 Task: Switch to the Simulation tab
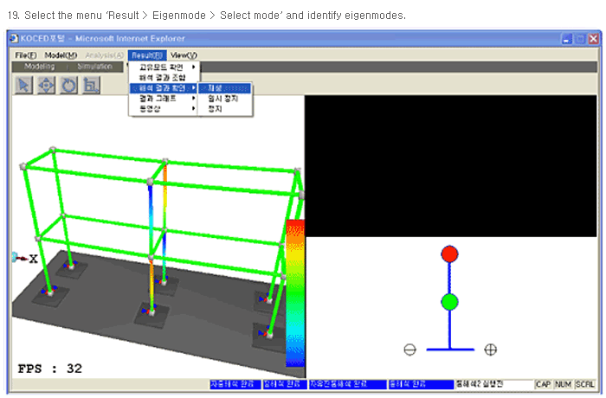pos(94,67)
